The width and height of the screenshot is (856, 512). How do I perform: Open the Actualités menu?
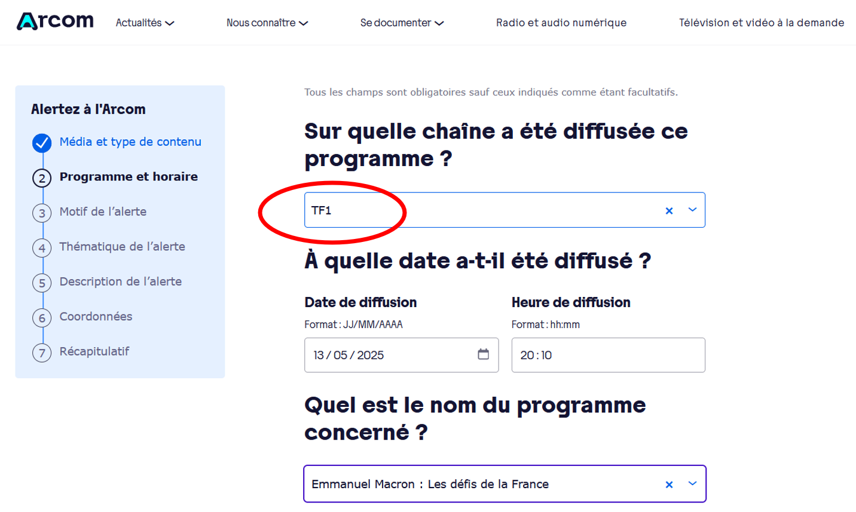145,23
